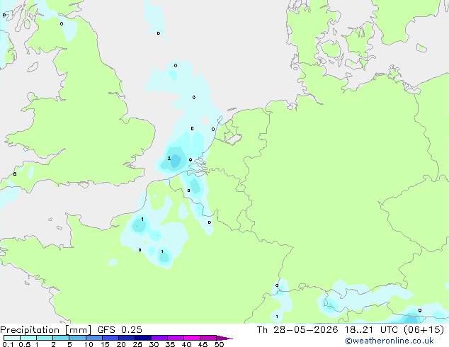Click the '(06+15)' forecast run text
This screenshot has width=449, height=347.
(x=424, y=330)
